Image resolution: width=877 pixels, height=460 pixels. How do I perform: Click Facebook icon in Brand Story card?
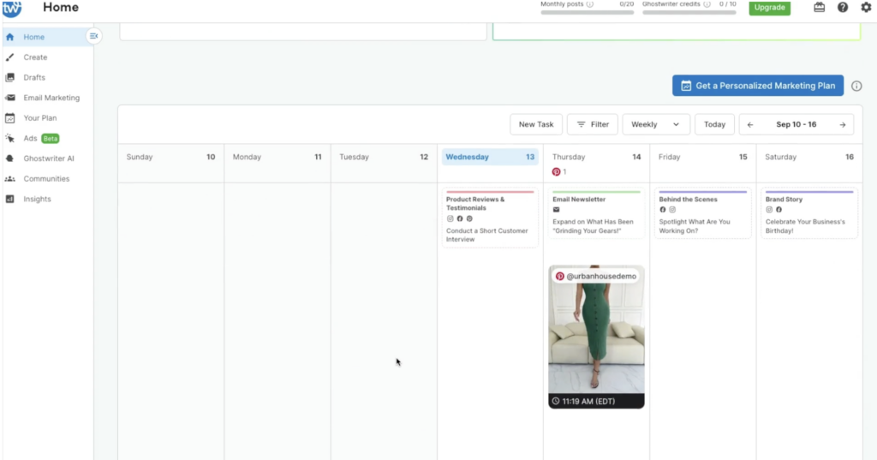(x=779, y=210)
